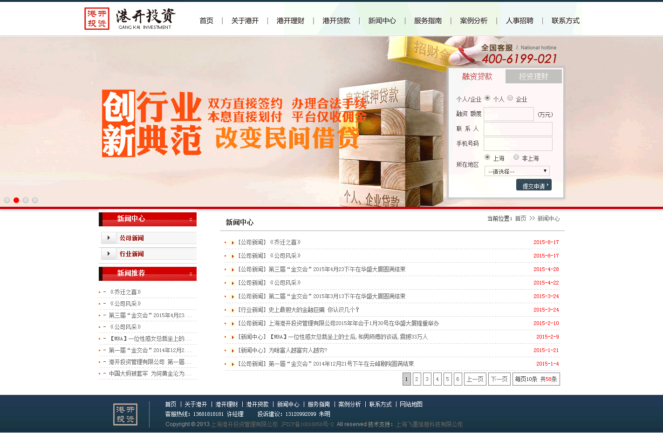Click the arrow bullet before 《乔迁之喜》 news

coord(232,243)
